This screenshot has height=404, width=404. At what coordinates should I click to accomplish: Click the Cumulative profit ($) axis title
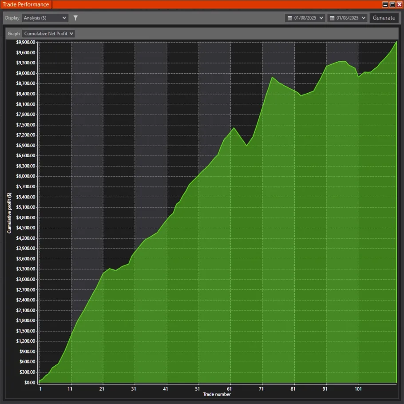point(9,213)
